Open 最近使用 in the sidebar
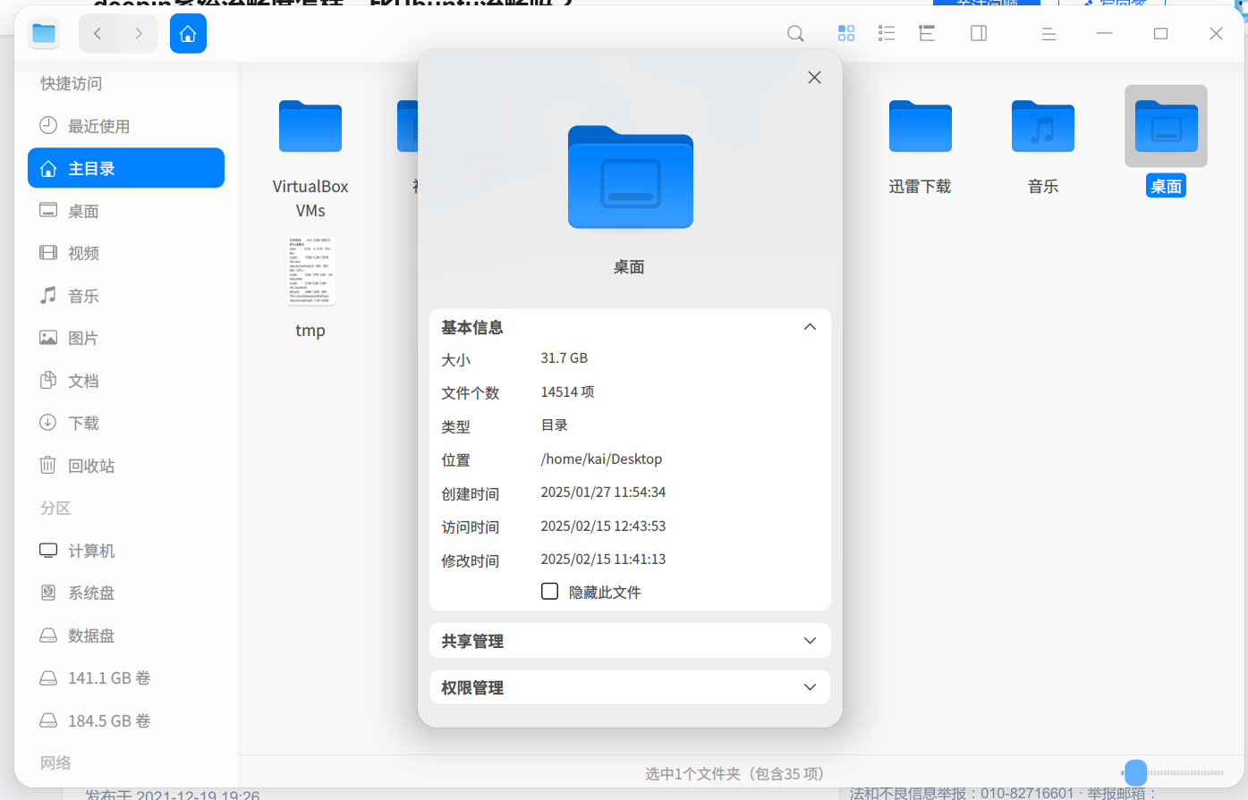The image size is (1248, 800). [126, 126]
